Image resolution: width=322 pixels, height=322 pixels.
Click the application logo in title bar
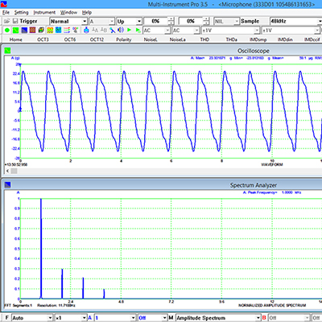4,4
